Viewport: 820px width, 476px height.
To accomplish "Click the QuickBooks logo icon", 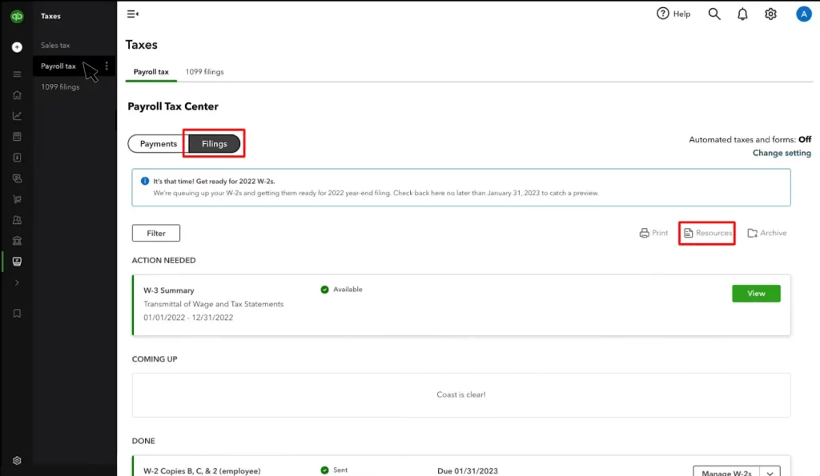I will [16, 17].
